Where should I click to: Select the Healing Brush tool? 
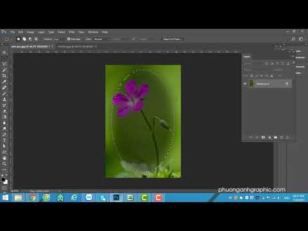[4, 87]
